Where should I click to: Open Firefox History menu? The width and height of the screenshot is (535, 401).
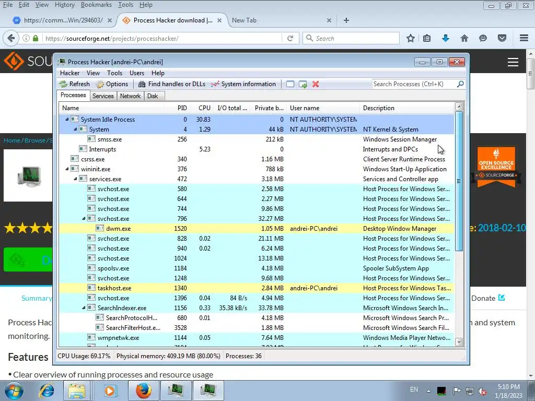[64, 5]
